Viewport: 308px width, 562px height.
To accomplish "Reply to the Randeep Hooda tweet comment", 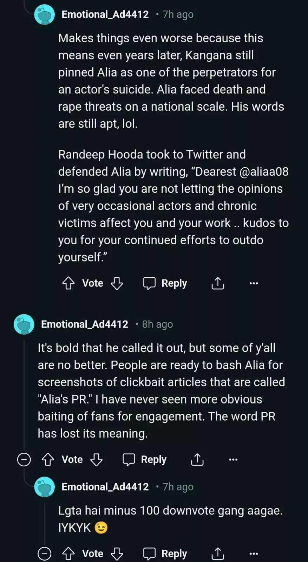I will (x=165, y=283).
